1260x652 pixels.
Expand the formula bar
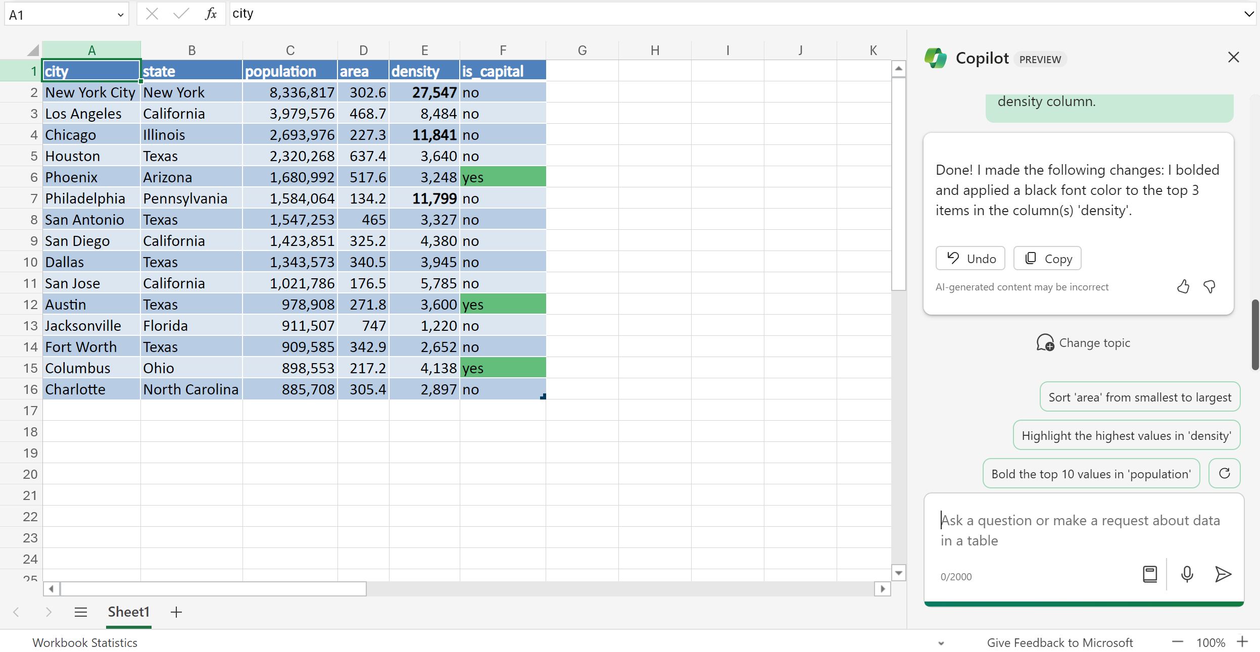point(1249,14)
